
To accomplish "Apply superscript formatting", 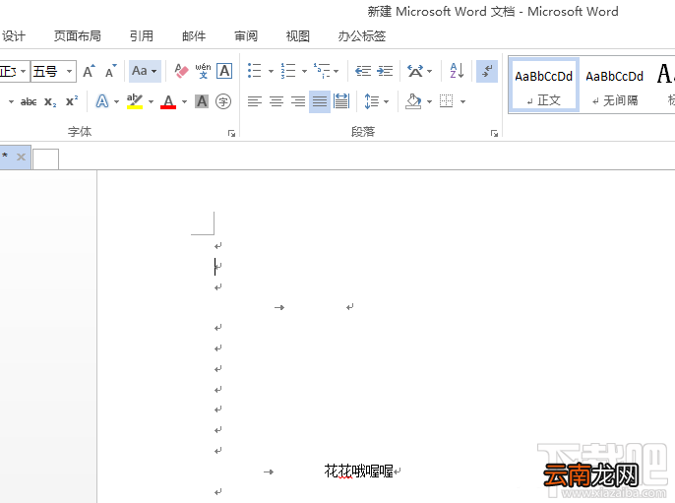I will point(72,101).
